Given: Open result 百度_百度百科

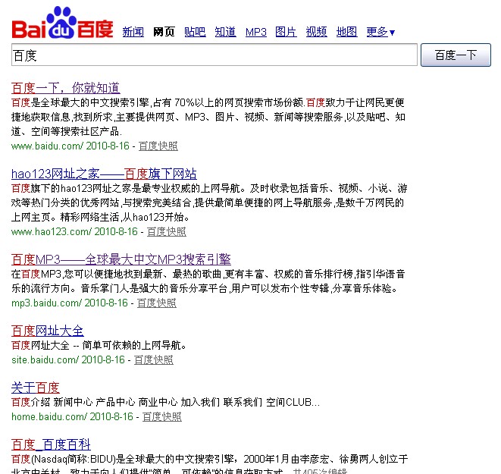Looking at the screenshot, I should click(51, 444).
